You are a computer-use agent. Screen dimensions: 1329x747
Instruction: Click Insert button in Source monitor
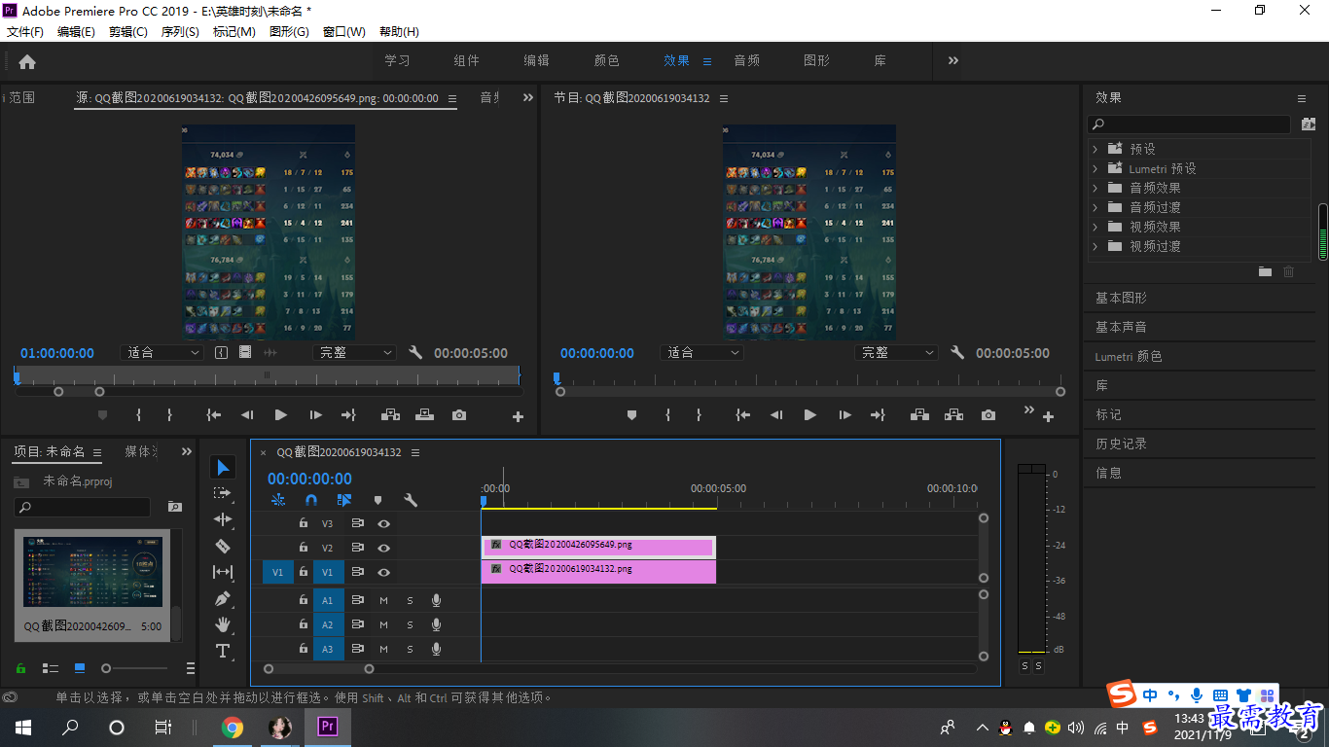(x=391, y=415)
